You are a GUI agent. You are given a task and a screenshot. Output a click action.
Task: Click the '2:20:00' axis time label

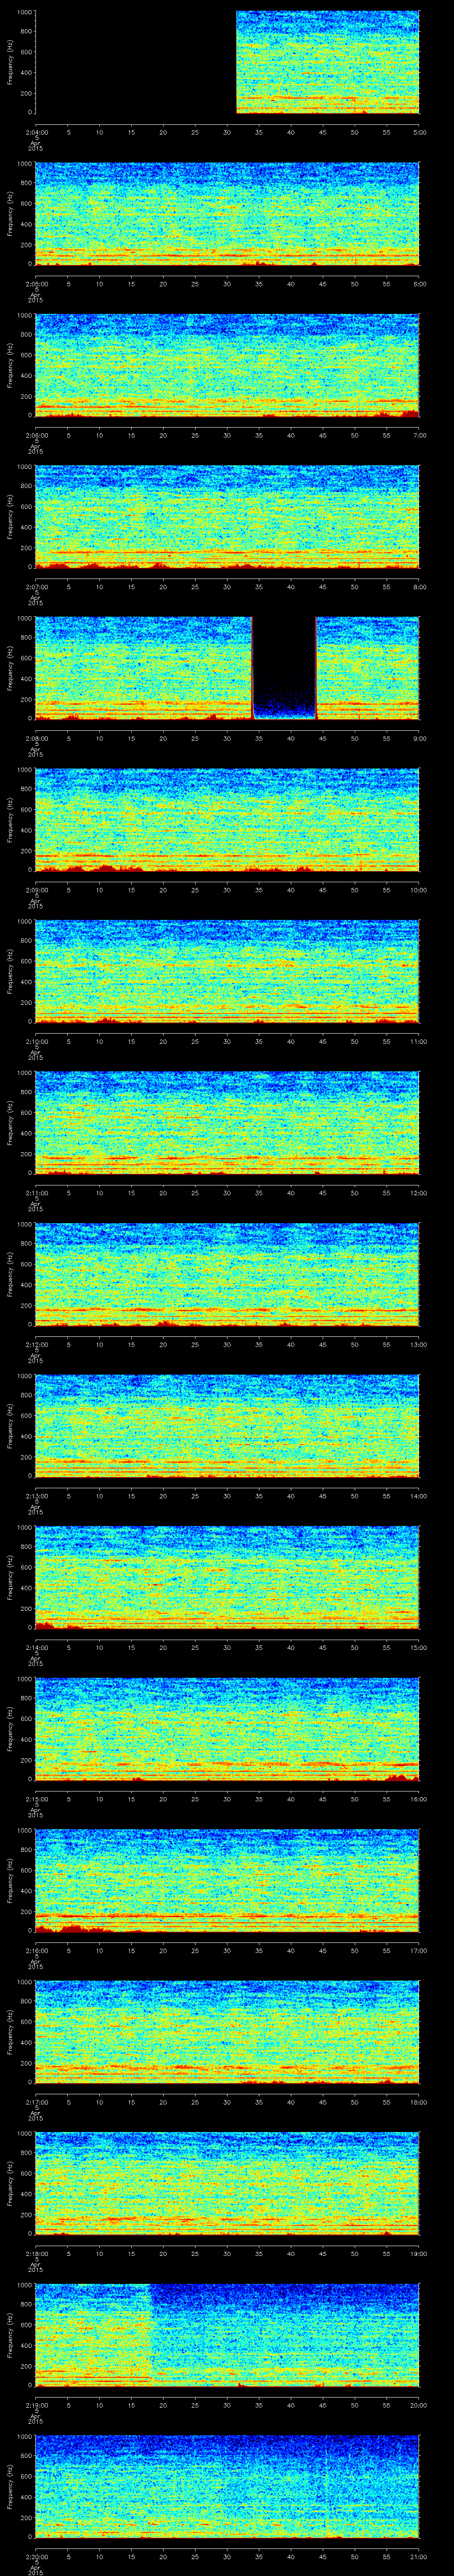[x=36, y=2558]
